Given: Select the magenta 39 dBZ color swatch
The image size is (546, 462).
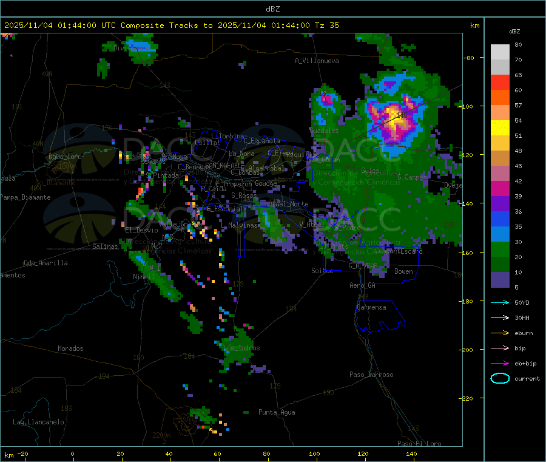Looking at the screenshot, I should pyautogui.click(x=500, y=188).
